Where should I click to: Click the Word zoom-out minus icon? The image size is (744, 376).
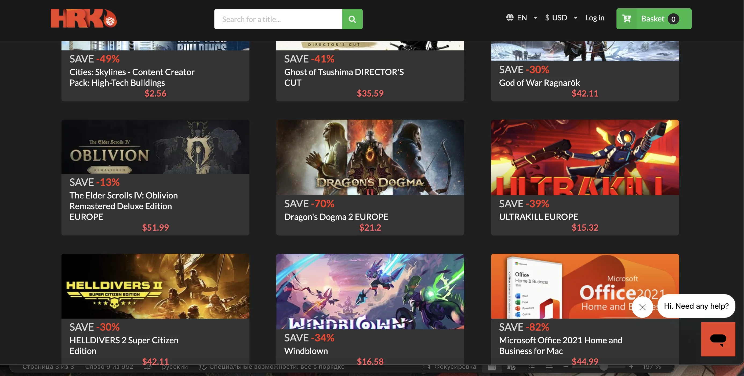click(565, 367)
